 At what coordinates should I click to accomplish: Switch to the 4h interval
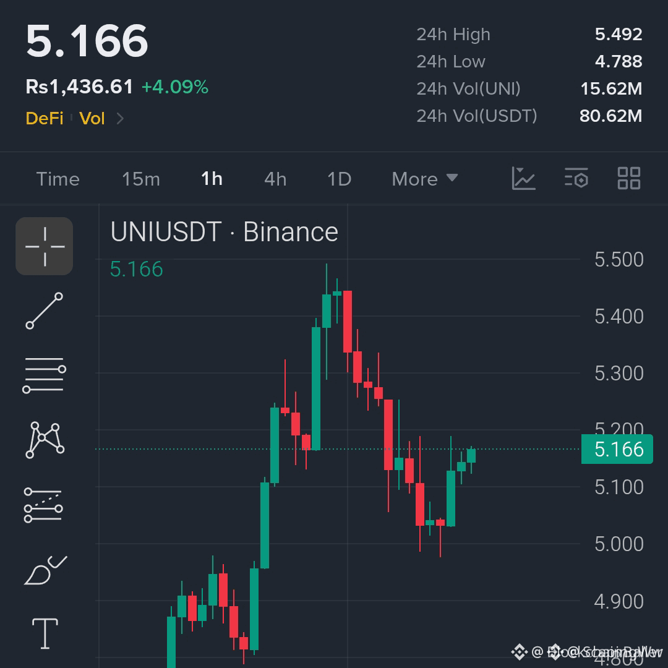pyautogui.click(x=275, y=179)
